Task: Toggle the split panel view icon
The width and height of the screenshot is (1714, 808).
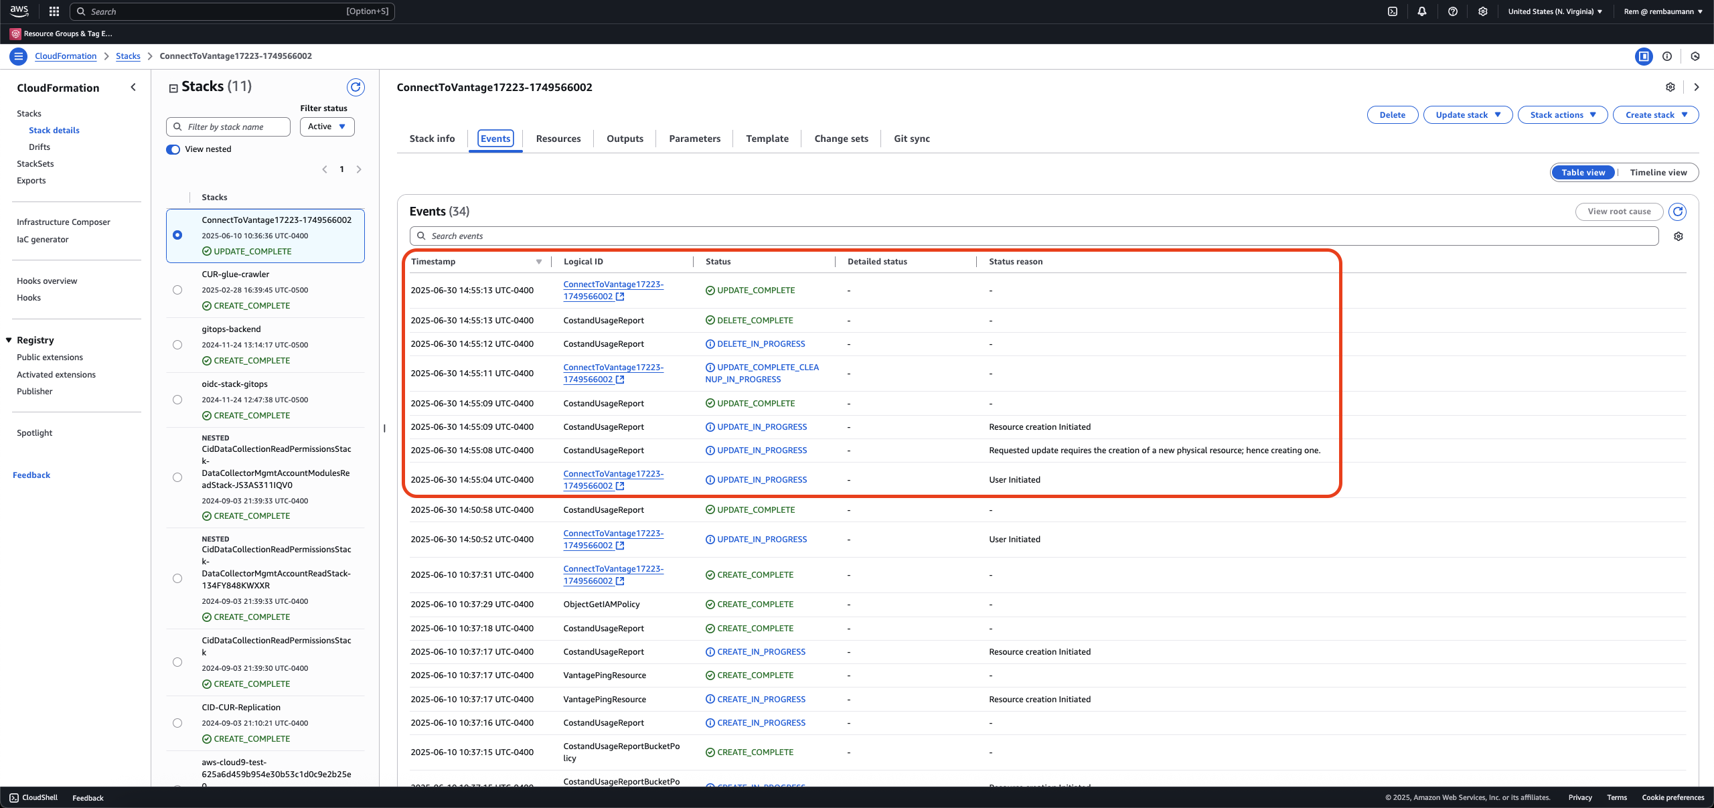Action: click(1644, 56)
